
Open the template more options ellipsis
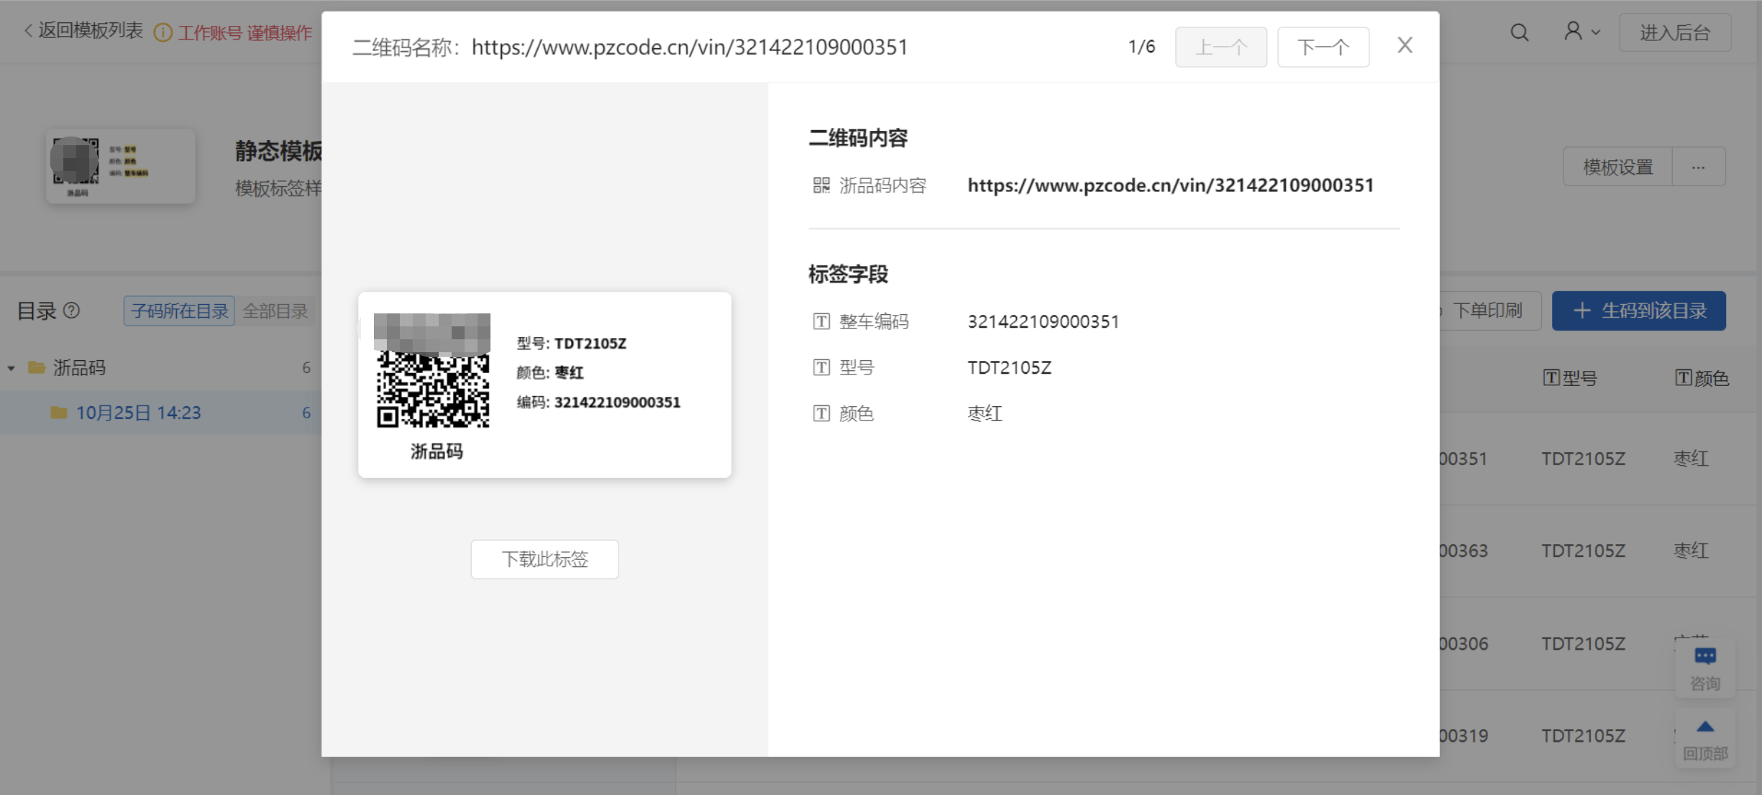(1698, 167)
